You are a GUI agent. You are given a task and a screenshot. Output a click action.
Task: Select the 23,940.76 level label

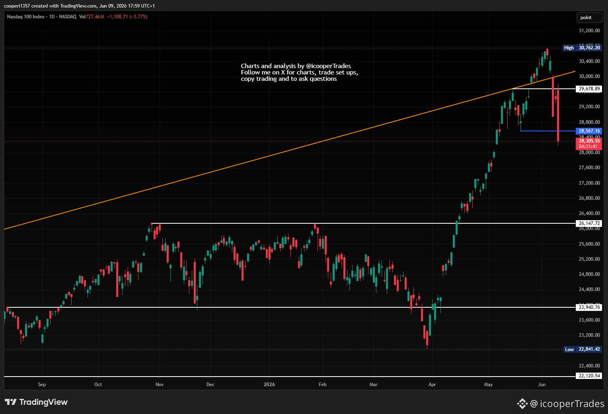(589, 307)
